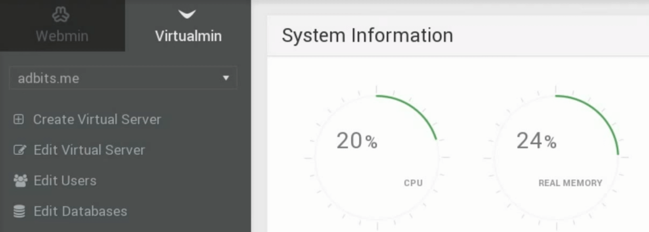The width and height of the screenshot is (649, 232).
Task: Click the REAL MEMORY gauge label
Action: [570, 183]
